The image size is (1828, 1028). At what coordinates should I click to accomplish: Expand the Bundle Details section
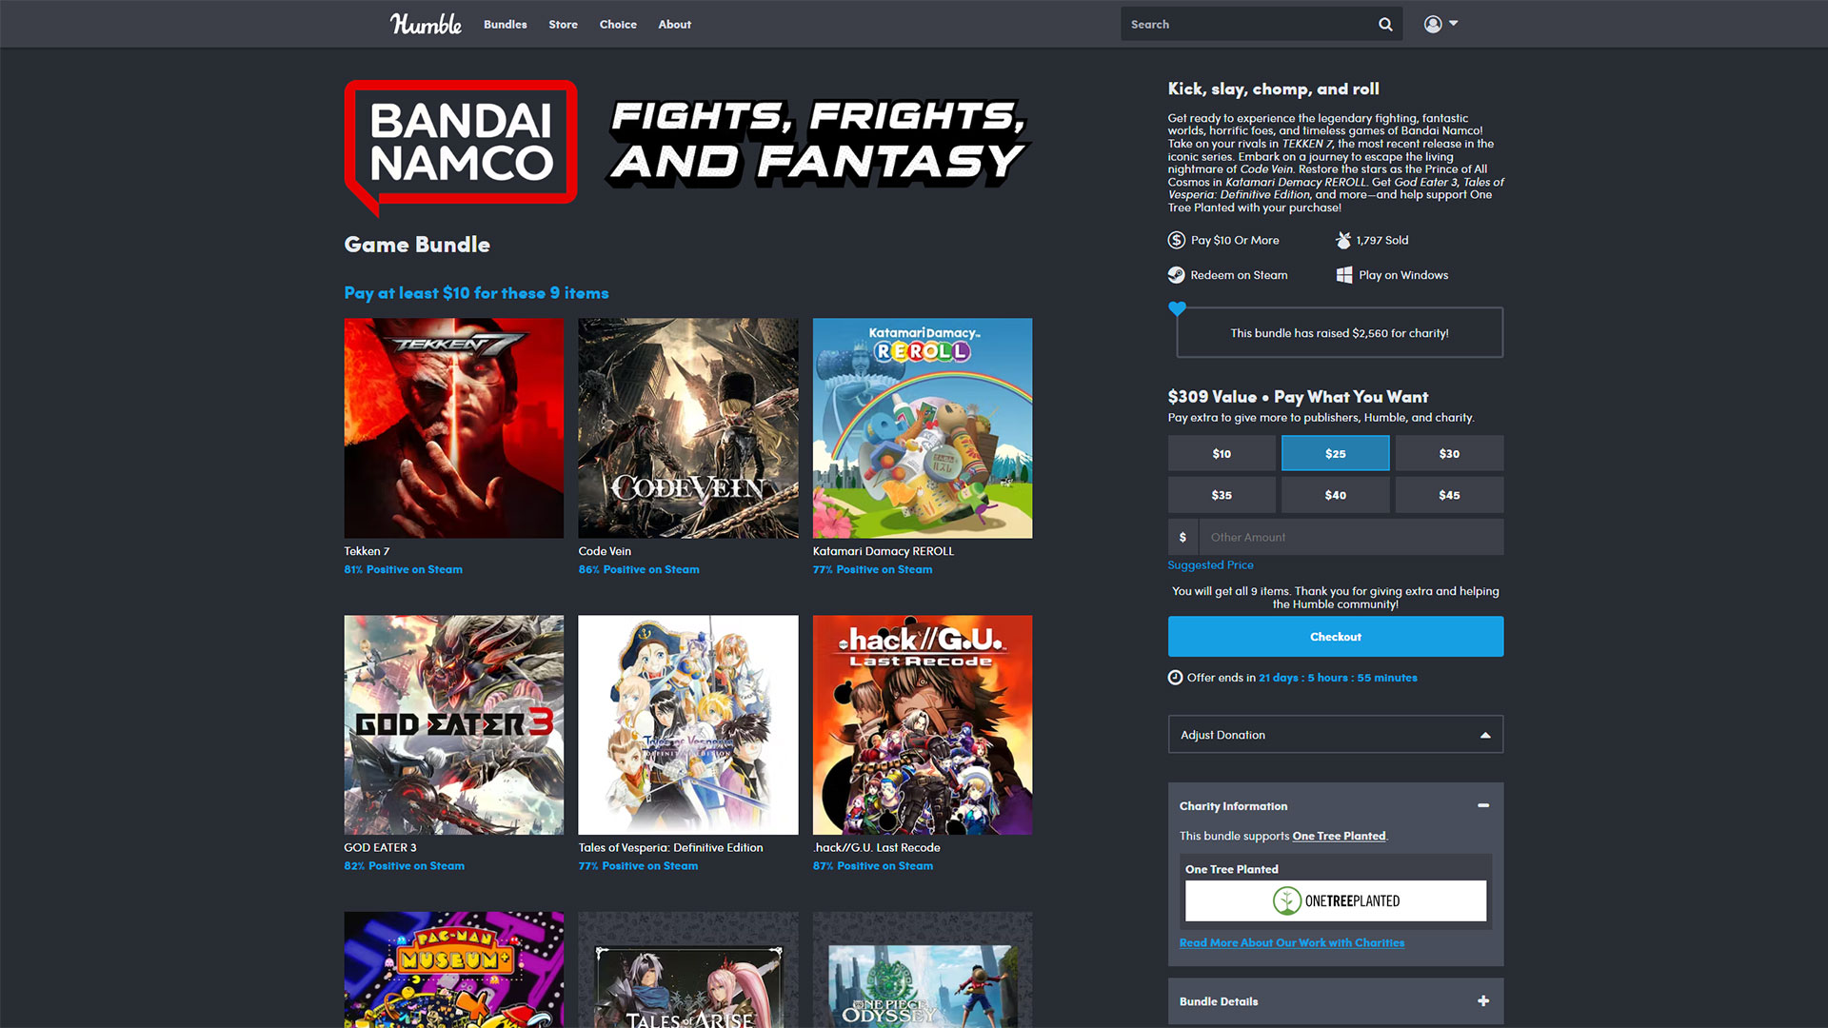[x=1485, y=1000]
